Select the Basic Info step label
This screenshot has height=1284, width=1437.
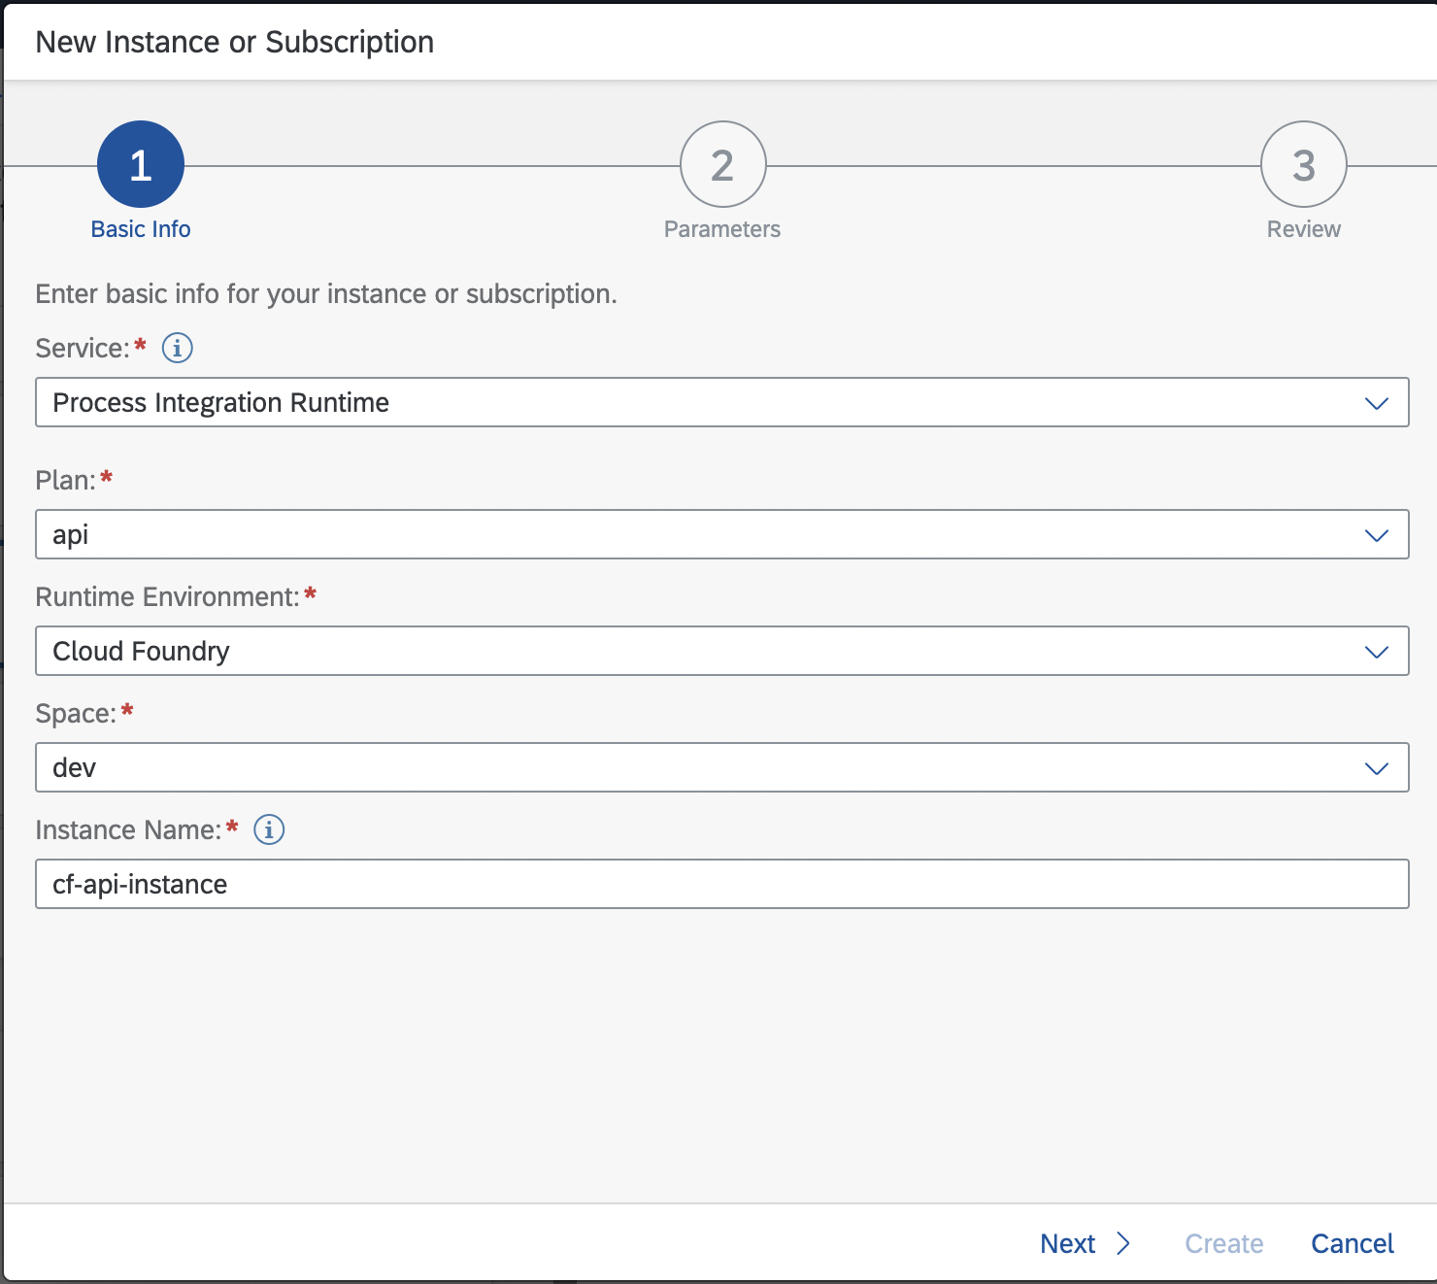coord(141,229)
